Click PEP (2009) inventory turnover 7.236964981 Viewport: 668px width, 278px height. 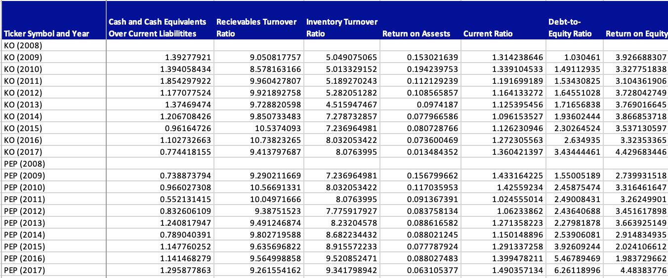point(342,175)
